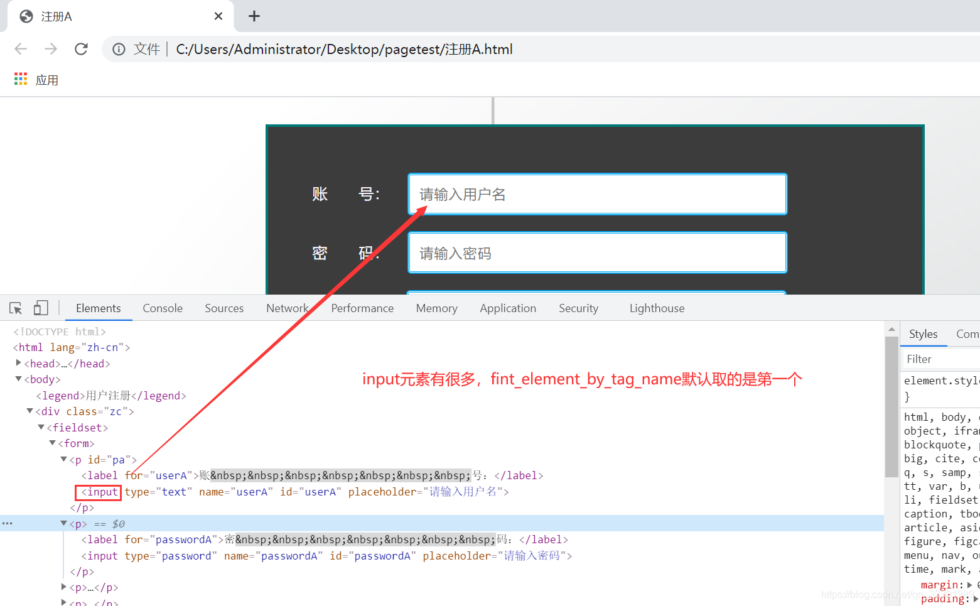Viewport: 980px width, 606px height.
Task: Click the 密 码 label on page
Action: (346, 253)
